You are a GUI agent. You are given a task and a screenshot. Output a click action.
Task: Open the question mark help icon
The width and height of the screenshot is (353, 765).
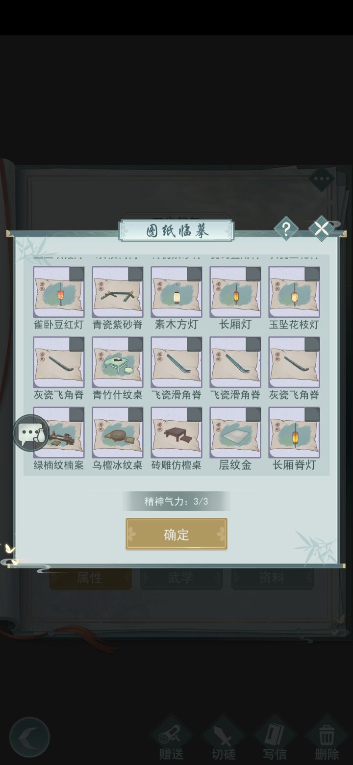[x=286, y=229]
